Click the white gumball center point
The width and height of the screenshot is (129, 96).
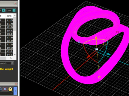click(x=96, y=49)
